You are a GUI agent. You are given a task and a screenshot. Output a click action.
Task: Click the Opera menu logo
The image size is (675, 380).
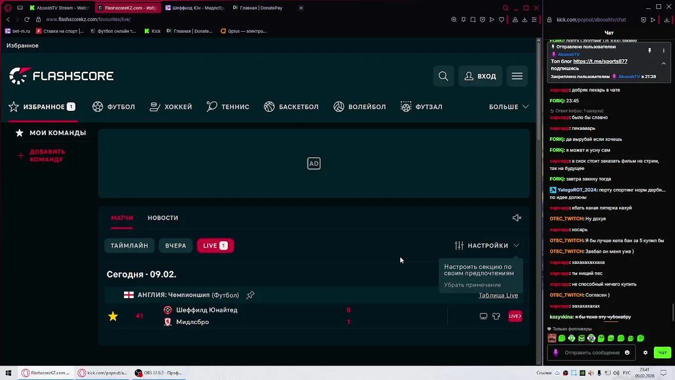pos(8,8)
